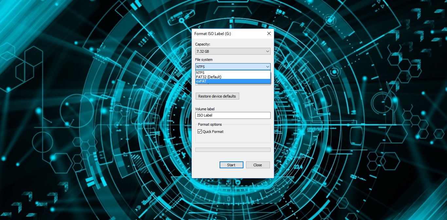Click the Quick Format label text
Image resolution: width=447 pixels, height=220 pixels.
click(213, 131)
